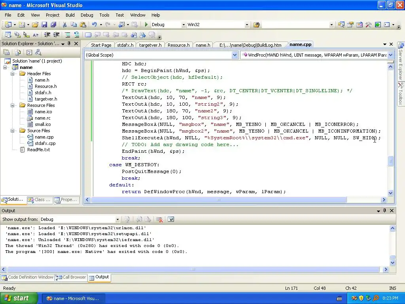Collapse the name project node
405x304 pixels.
point(5,67)
